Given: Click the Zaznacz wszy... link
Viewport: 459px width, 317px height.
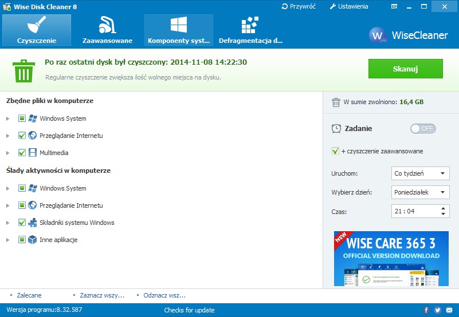Looking at the screenshot, I should (x=102, y=295).
